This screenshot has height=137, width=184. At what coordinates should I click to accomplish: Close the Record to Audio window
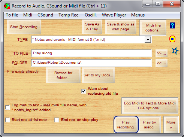click(x=172, y=4)
